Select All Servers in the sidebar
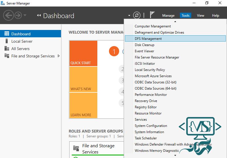Viewport: 227px width, 158px height. 31,49
